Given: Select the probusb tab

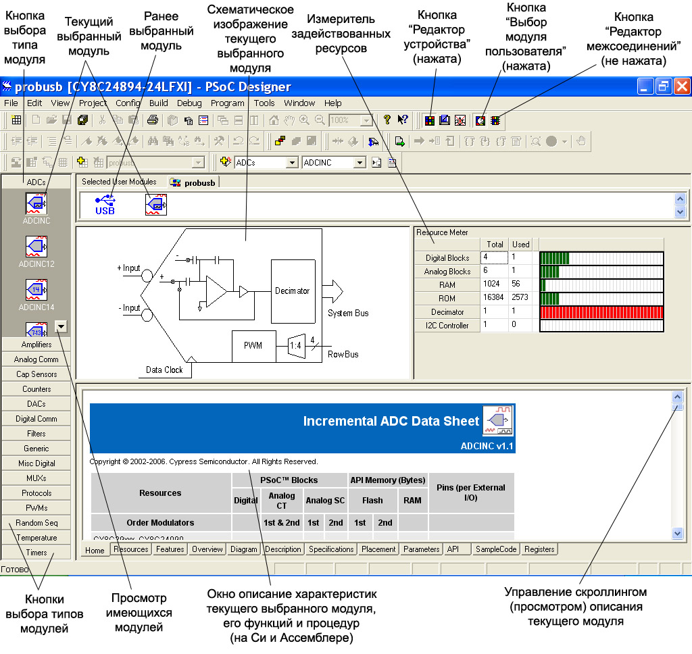Looking at the screenshot, I should 193,182.
